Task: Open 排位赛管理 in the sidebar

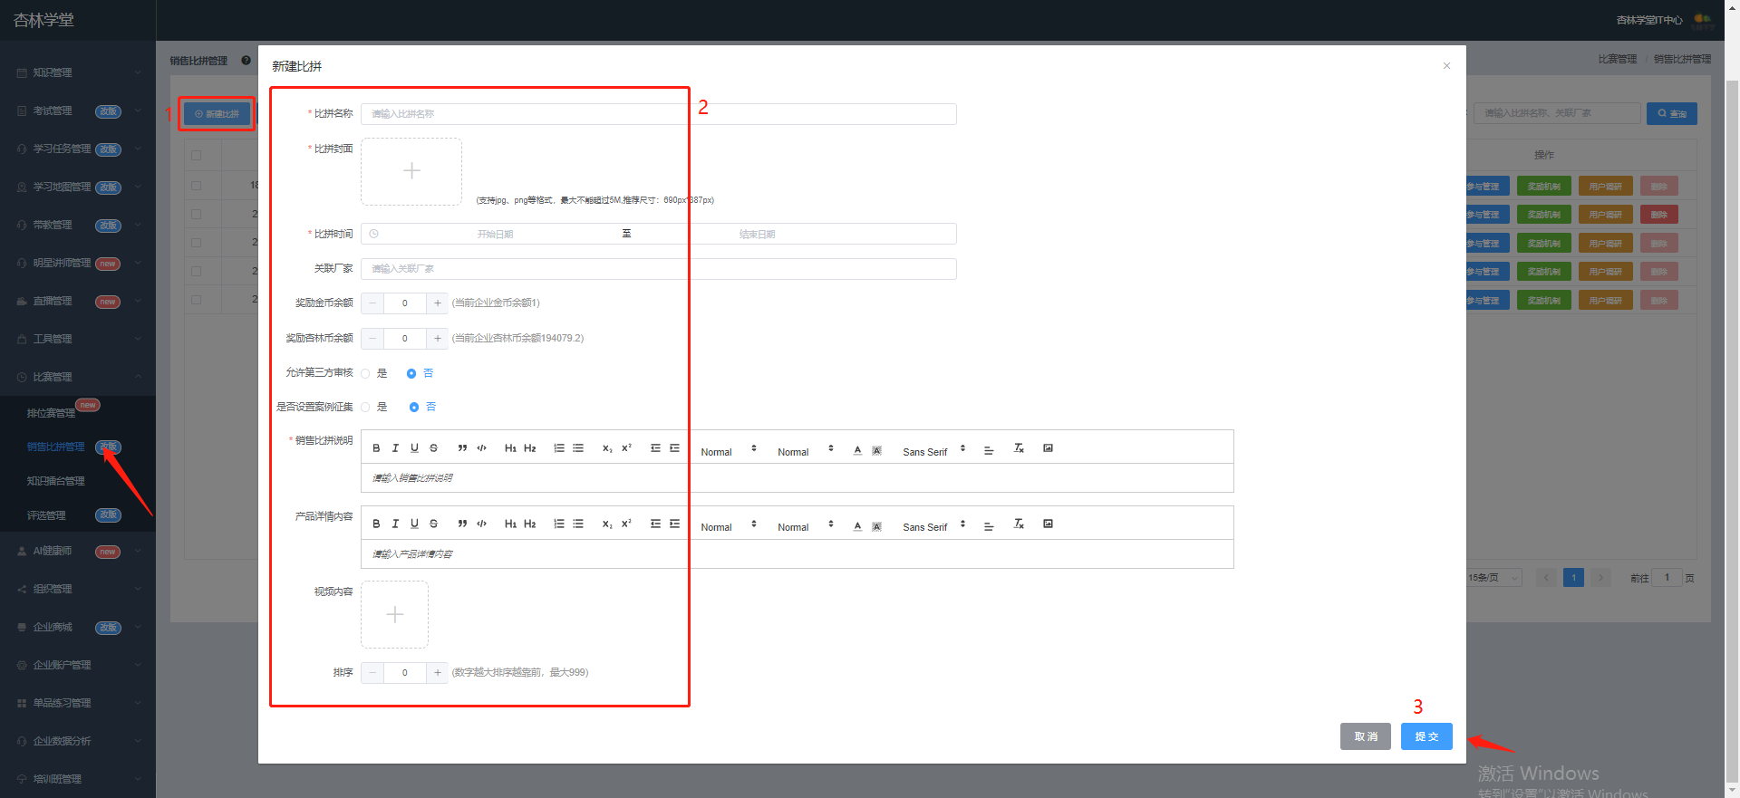Action: (x=51, y=413)
